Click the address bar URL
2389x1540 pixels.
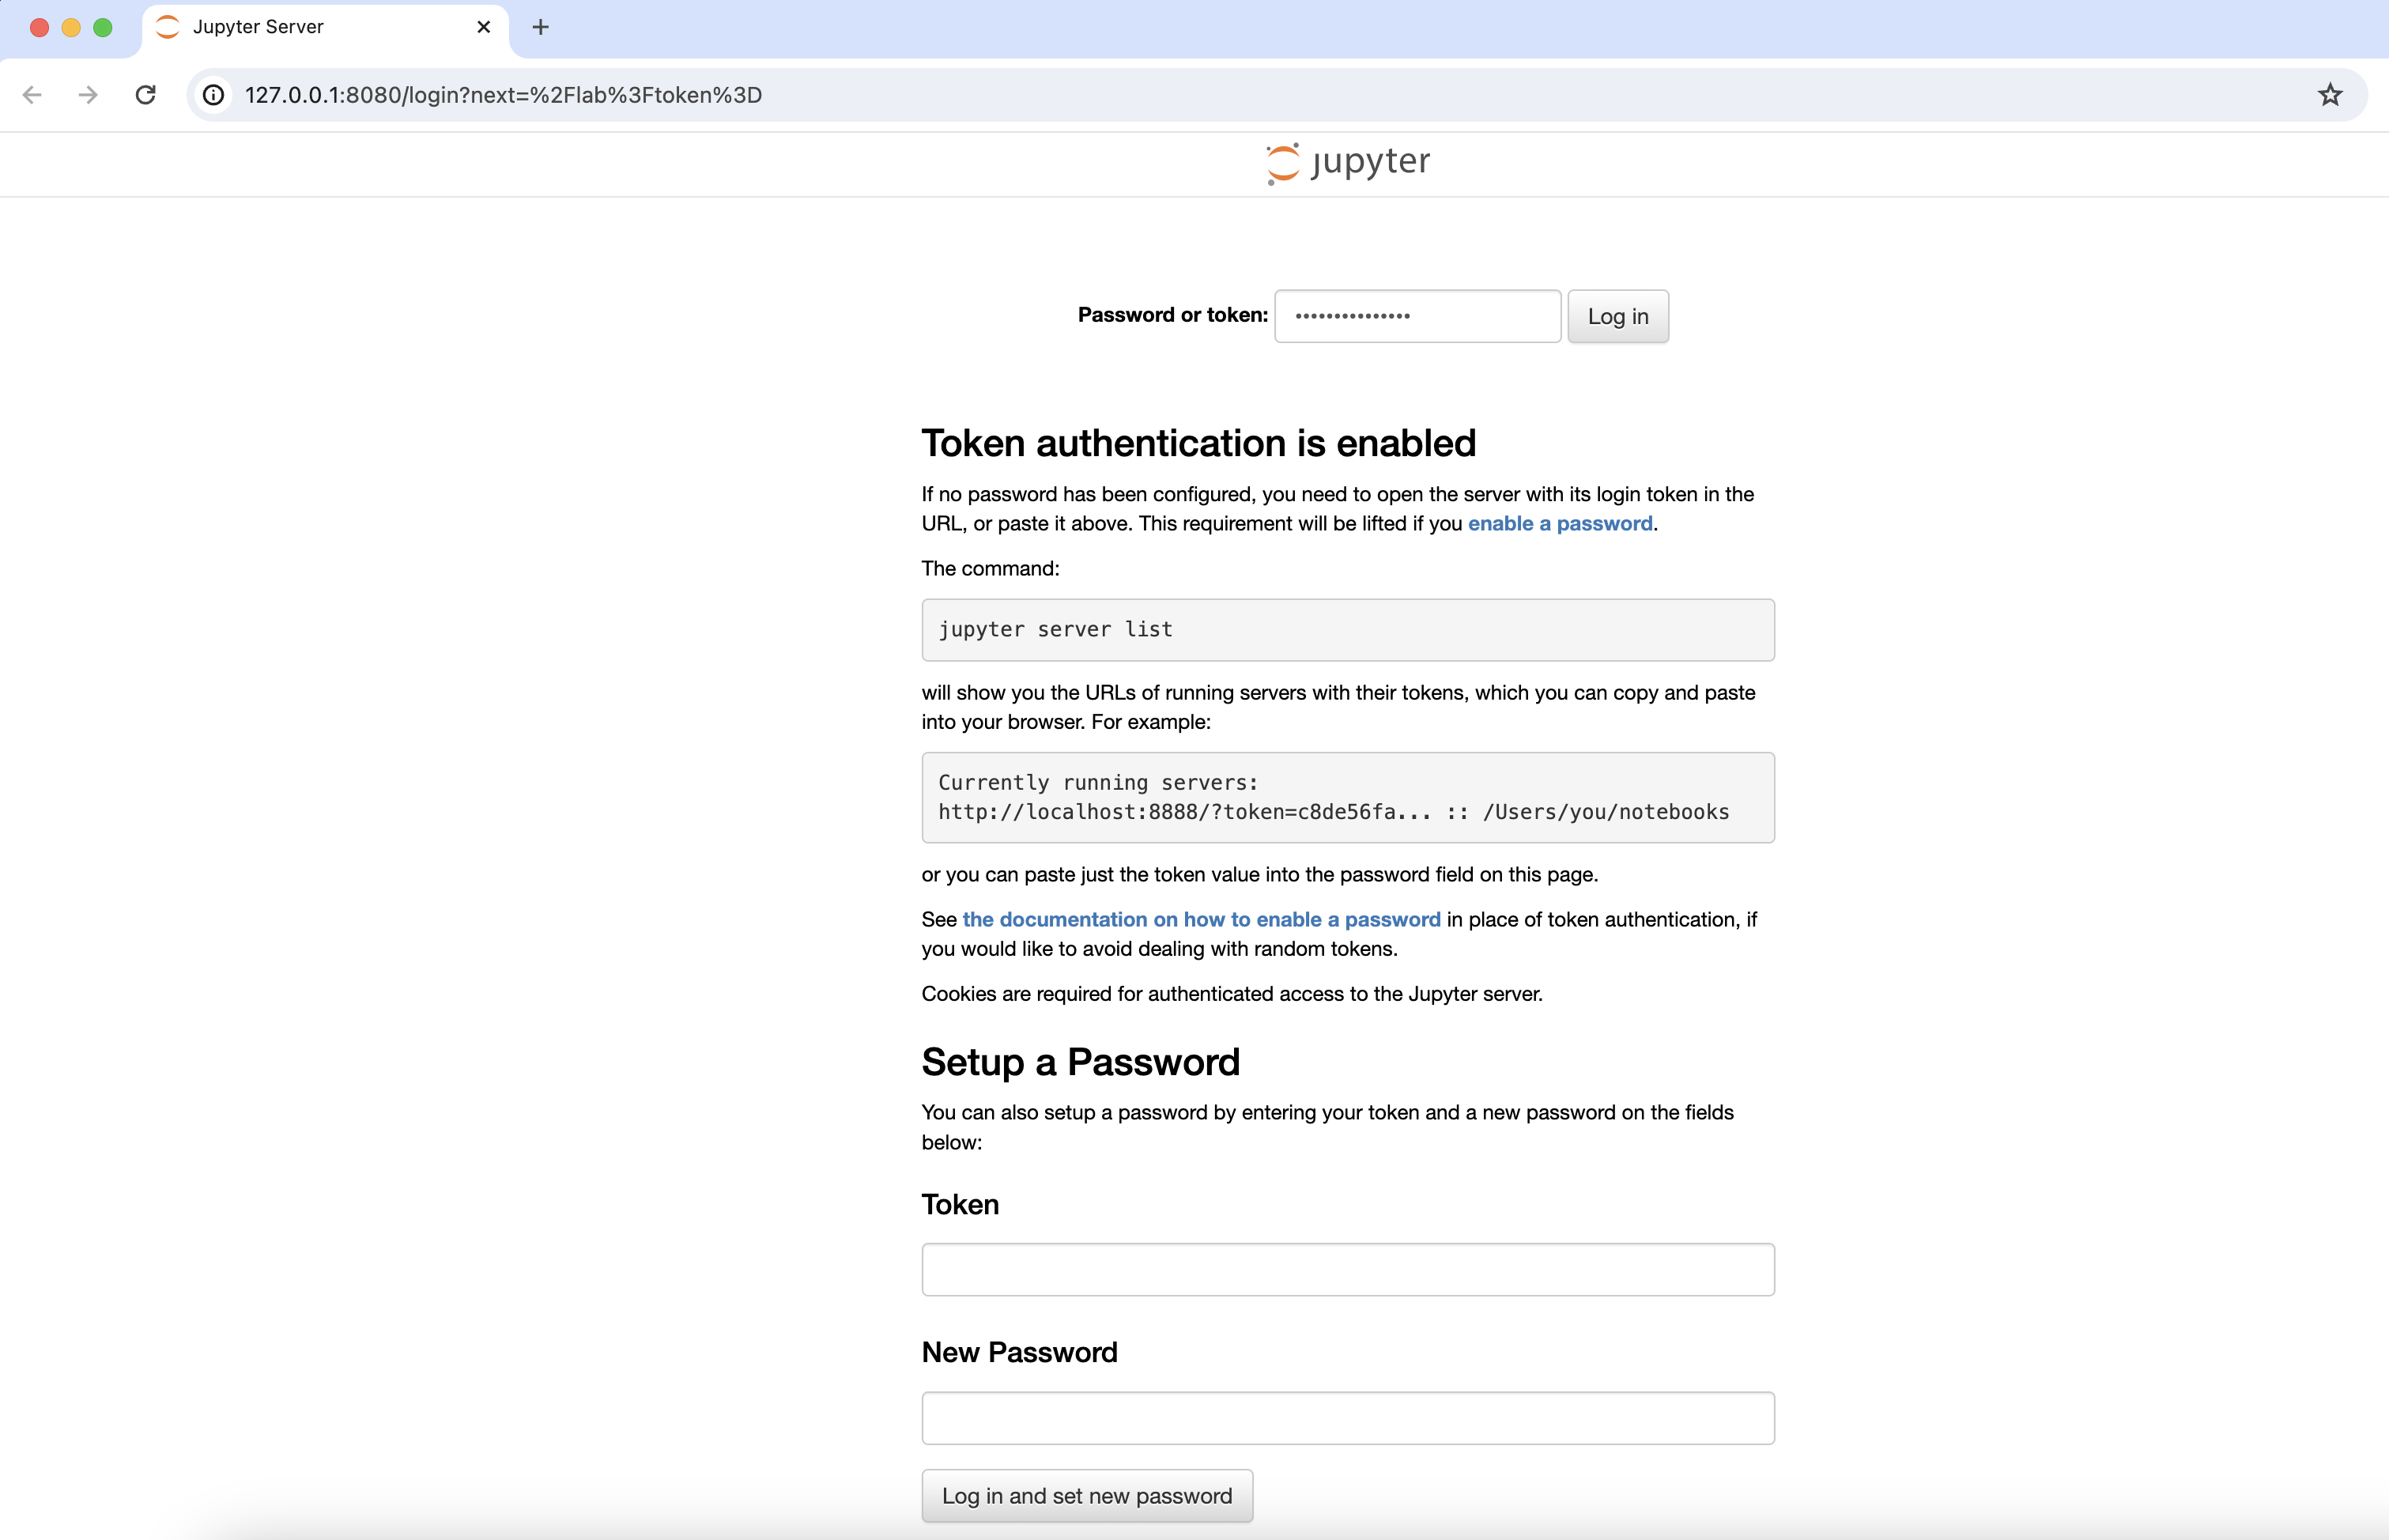[503, 95]
